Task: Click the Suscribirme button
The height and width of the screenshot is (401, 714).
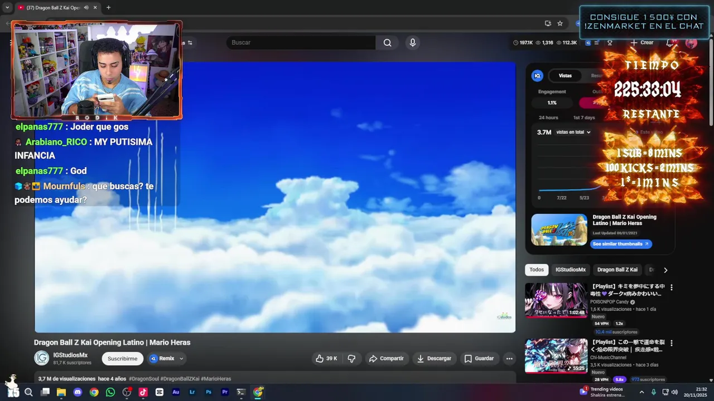Action: pos(122,359)
